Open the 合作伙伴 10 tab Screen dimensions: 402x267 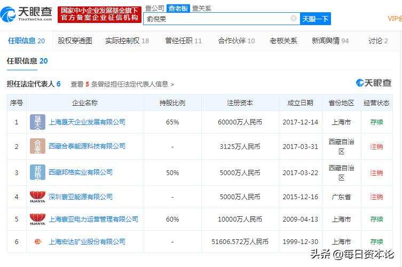(237, 41)
